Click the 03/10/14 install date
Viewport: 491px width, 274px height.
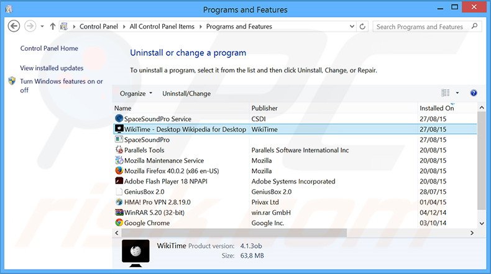(433, 223)
